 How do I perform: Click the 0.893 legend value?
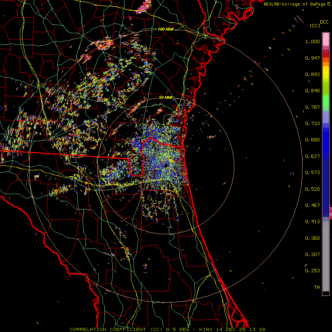click(x=312, y=74)
